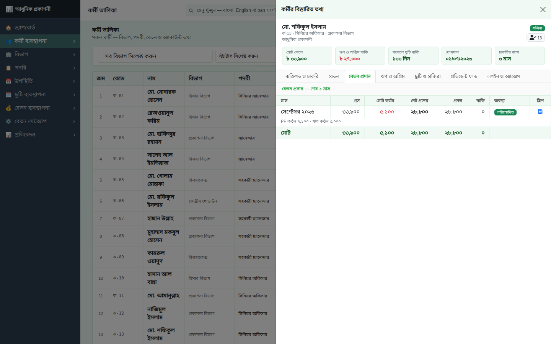
Task: Click the বেতন ব্যবস্থাপনা money bag icon
Action: point(8,108)
